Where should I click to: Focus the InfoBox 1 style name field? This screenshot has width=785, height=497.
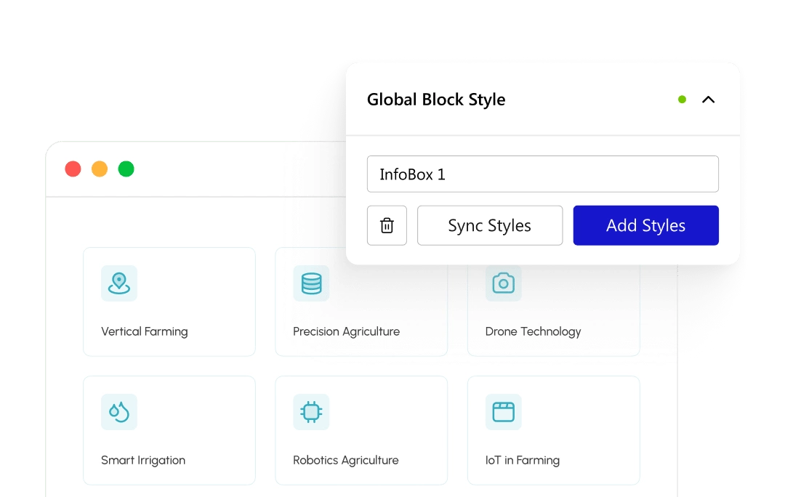tap(542, 174)
